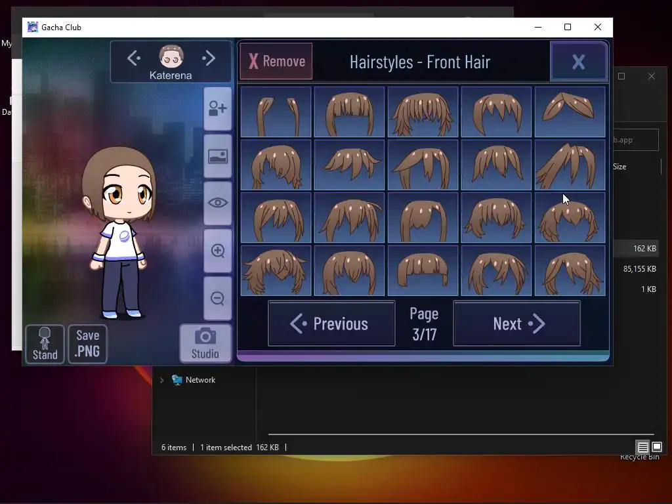Go to the Next hairstyles page

click(x=517, y=324)
